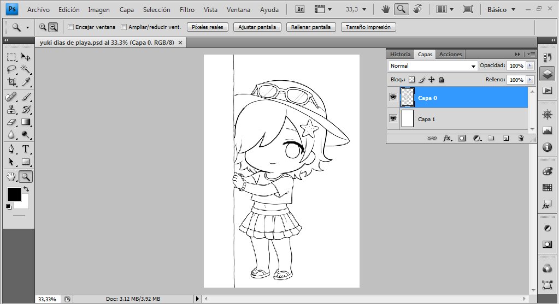Image resolution: width=559 pixels, height=304 pixels.
Task: Open the Capas panel options menu
Action: click(531, 55)
